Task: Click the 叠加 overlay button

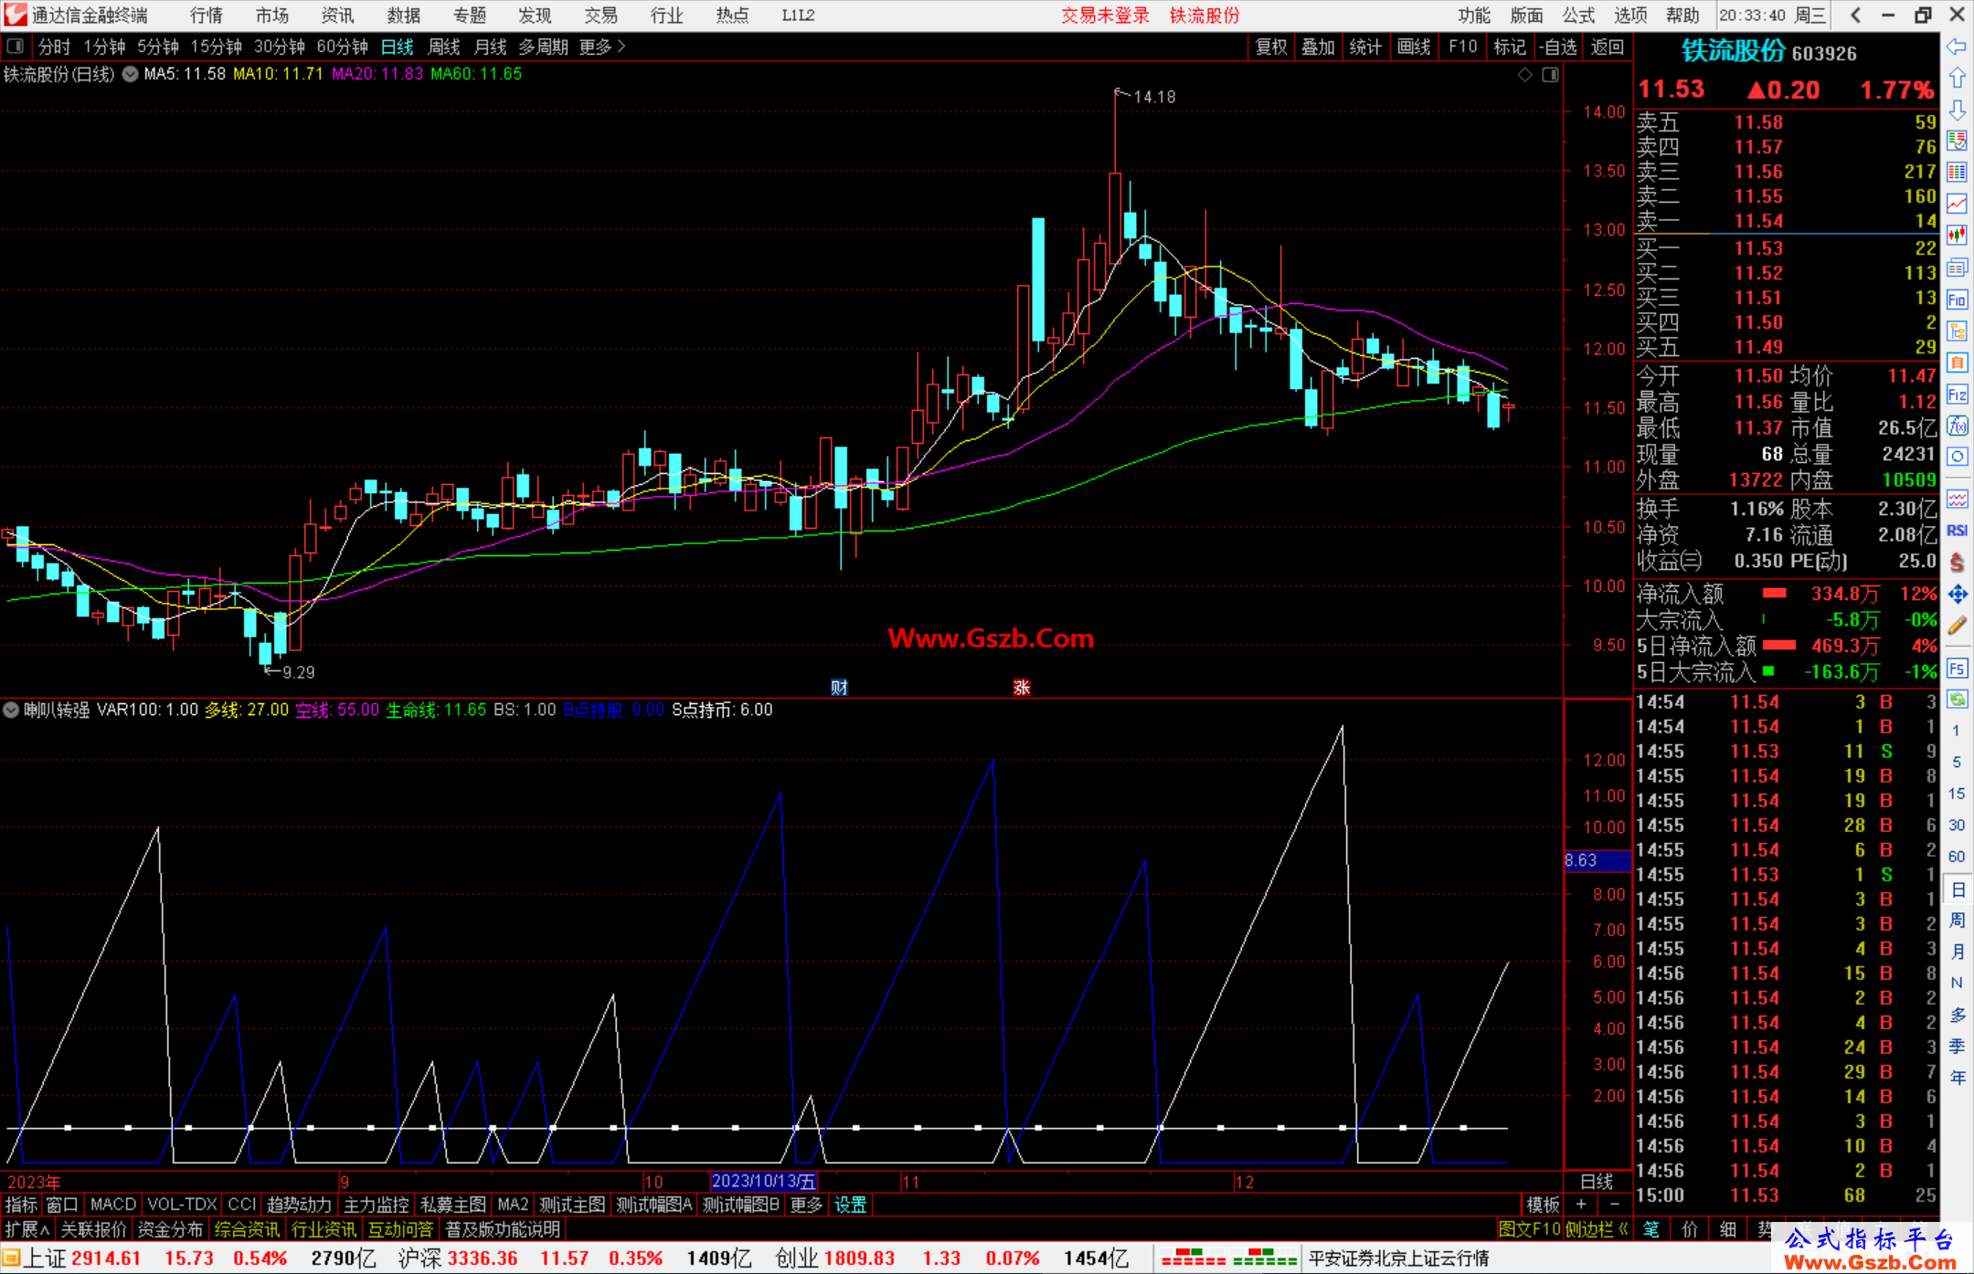Action: click(1319, 47)
